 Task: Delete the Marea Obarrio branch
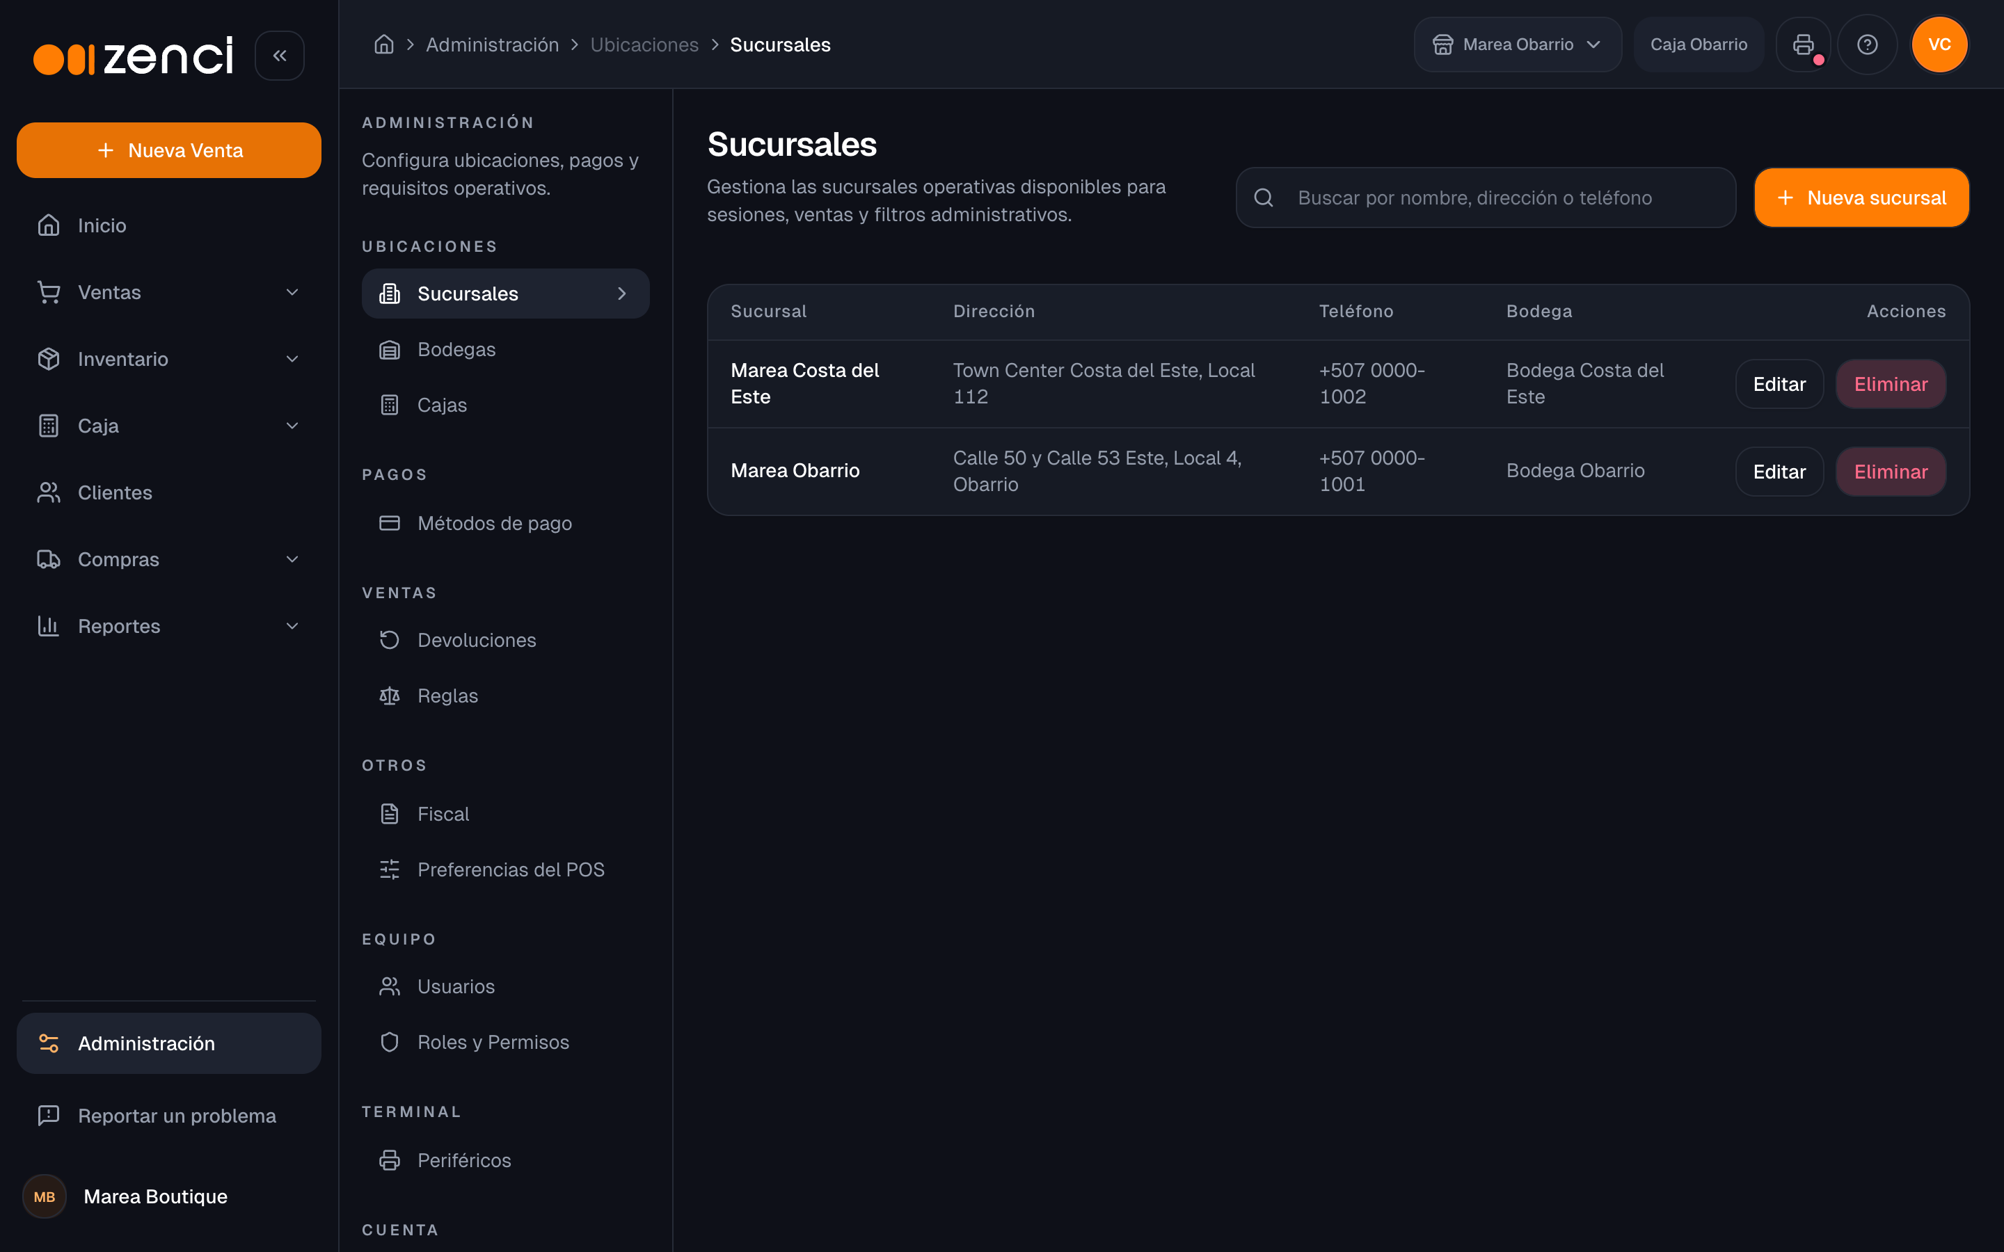[x=1891, y=472]
